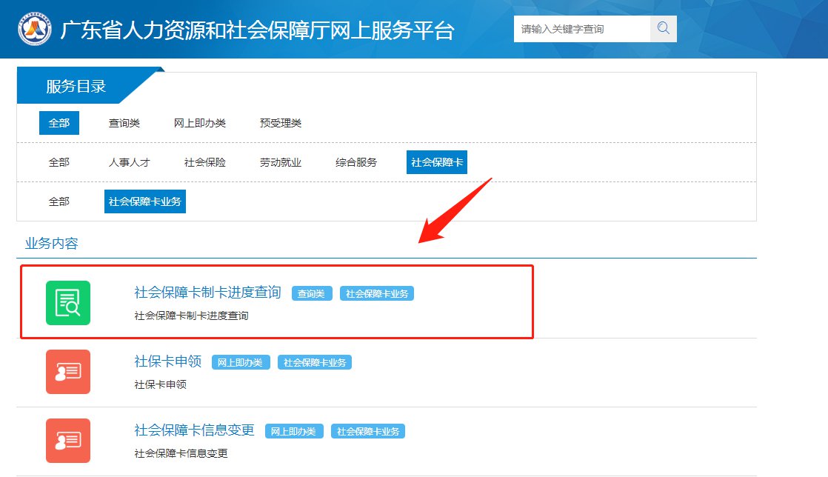Click the 网上即办类 tag beside 社保卡申领
Screen dimensions: 828x477
pyautogui.click(x=241, y=363)
